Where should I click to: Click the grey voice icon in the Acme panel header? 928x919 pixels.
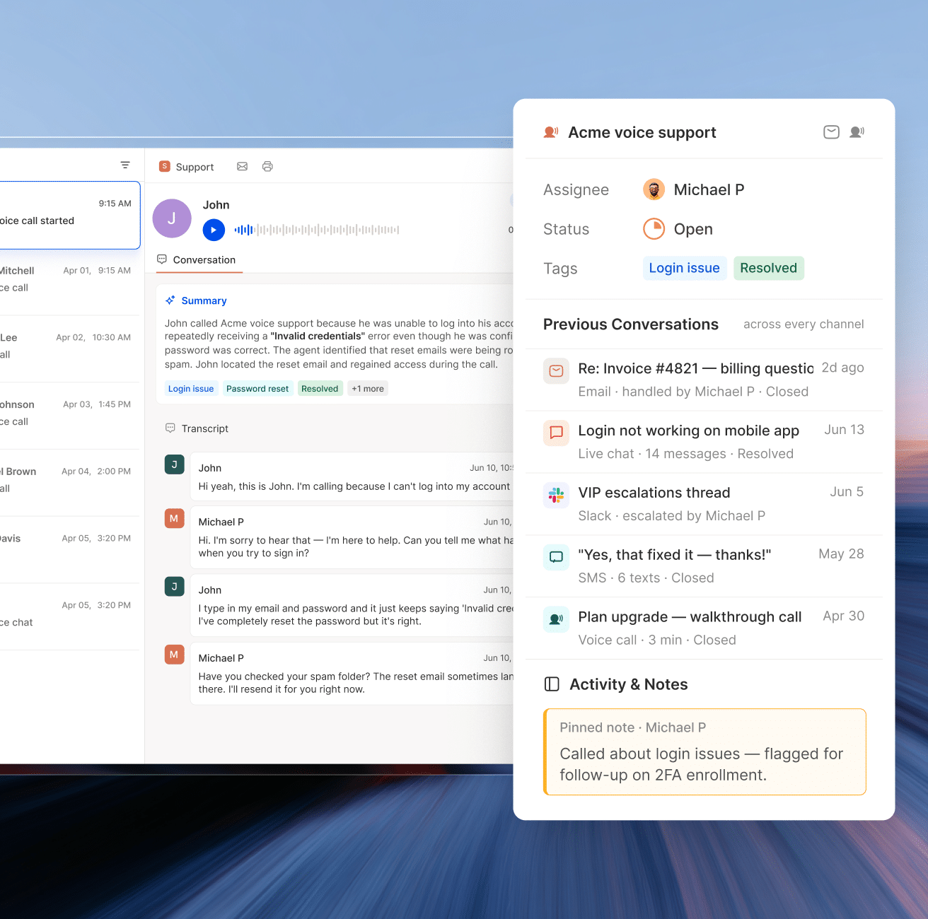(857, 132)
